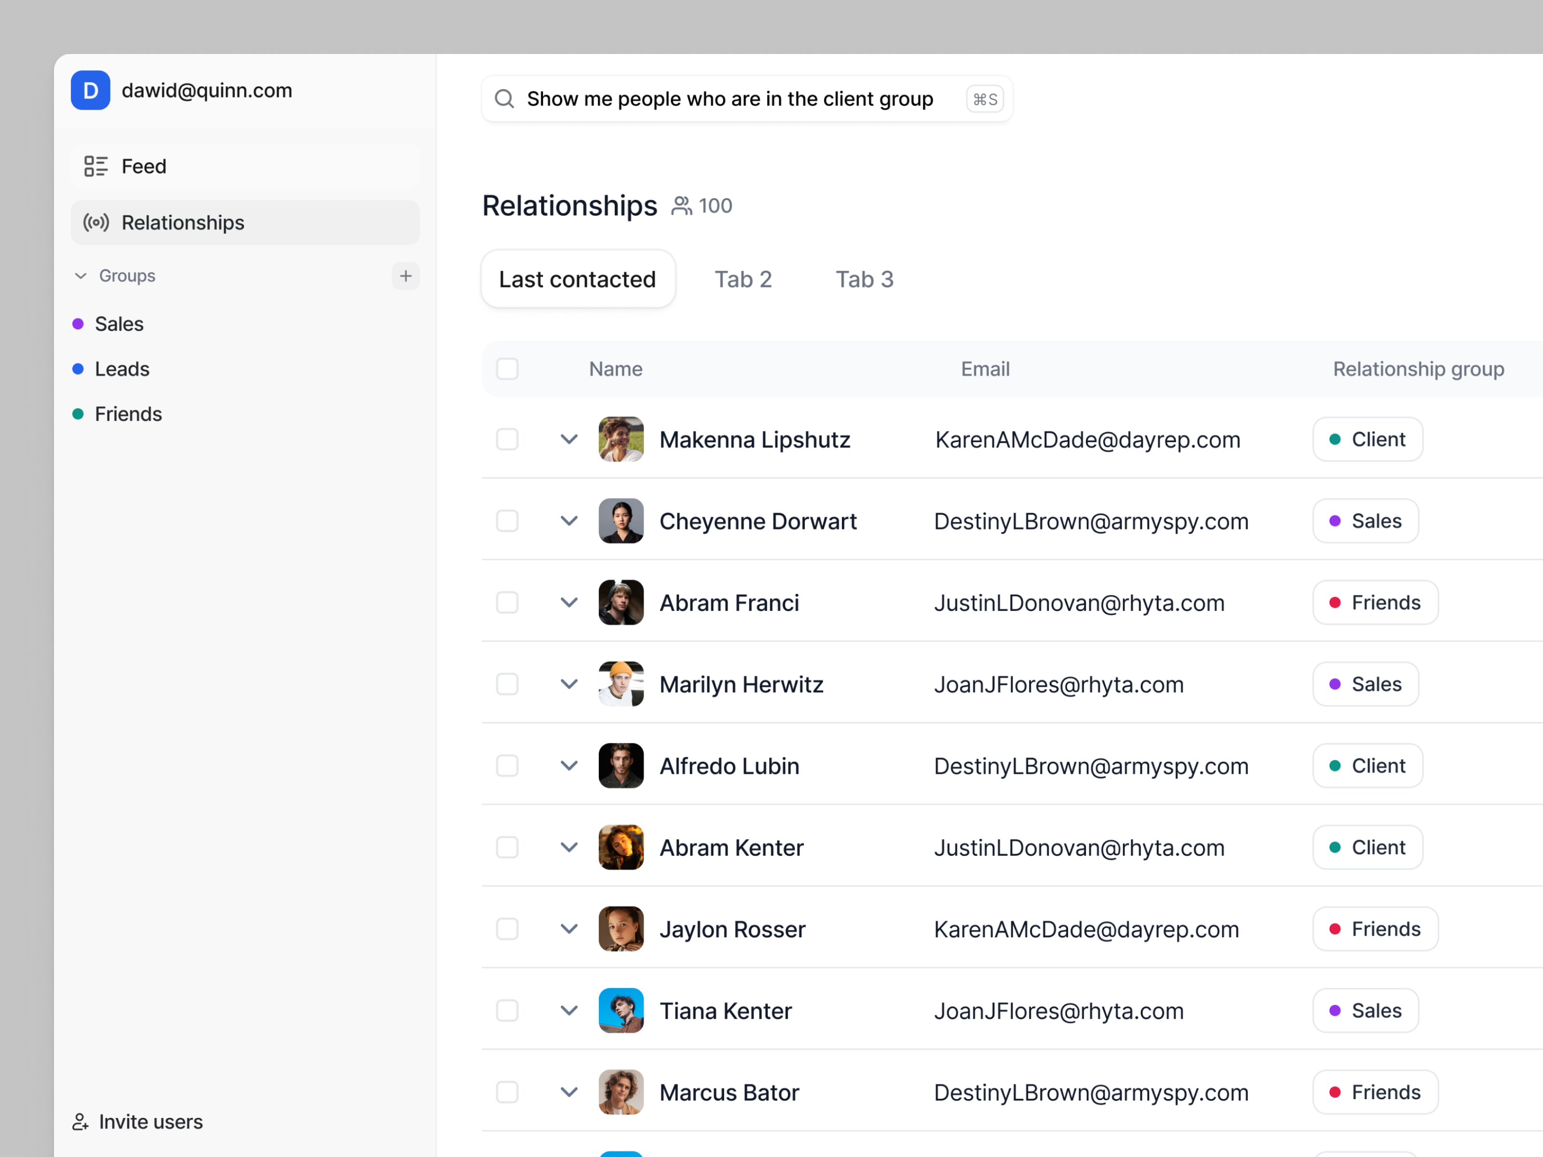The image size is (1543, 1157).
Task: Toggle the select-all checkbox in table header
Action: click(x=507, y=369)
